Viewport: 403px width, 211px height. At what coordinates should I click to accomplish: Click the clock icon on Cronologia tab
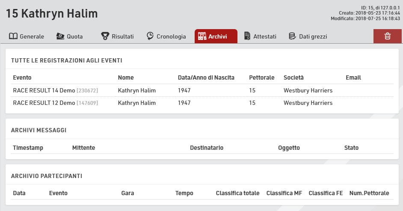[150, 36]
